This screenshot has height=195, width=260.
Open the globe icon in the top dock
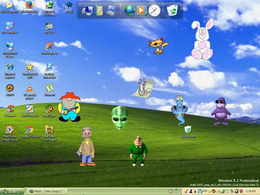click(130, 10)
